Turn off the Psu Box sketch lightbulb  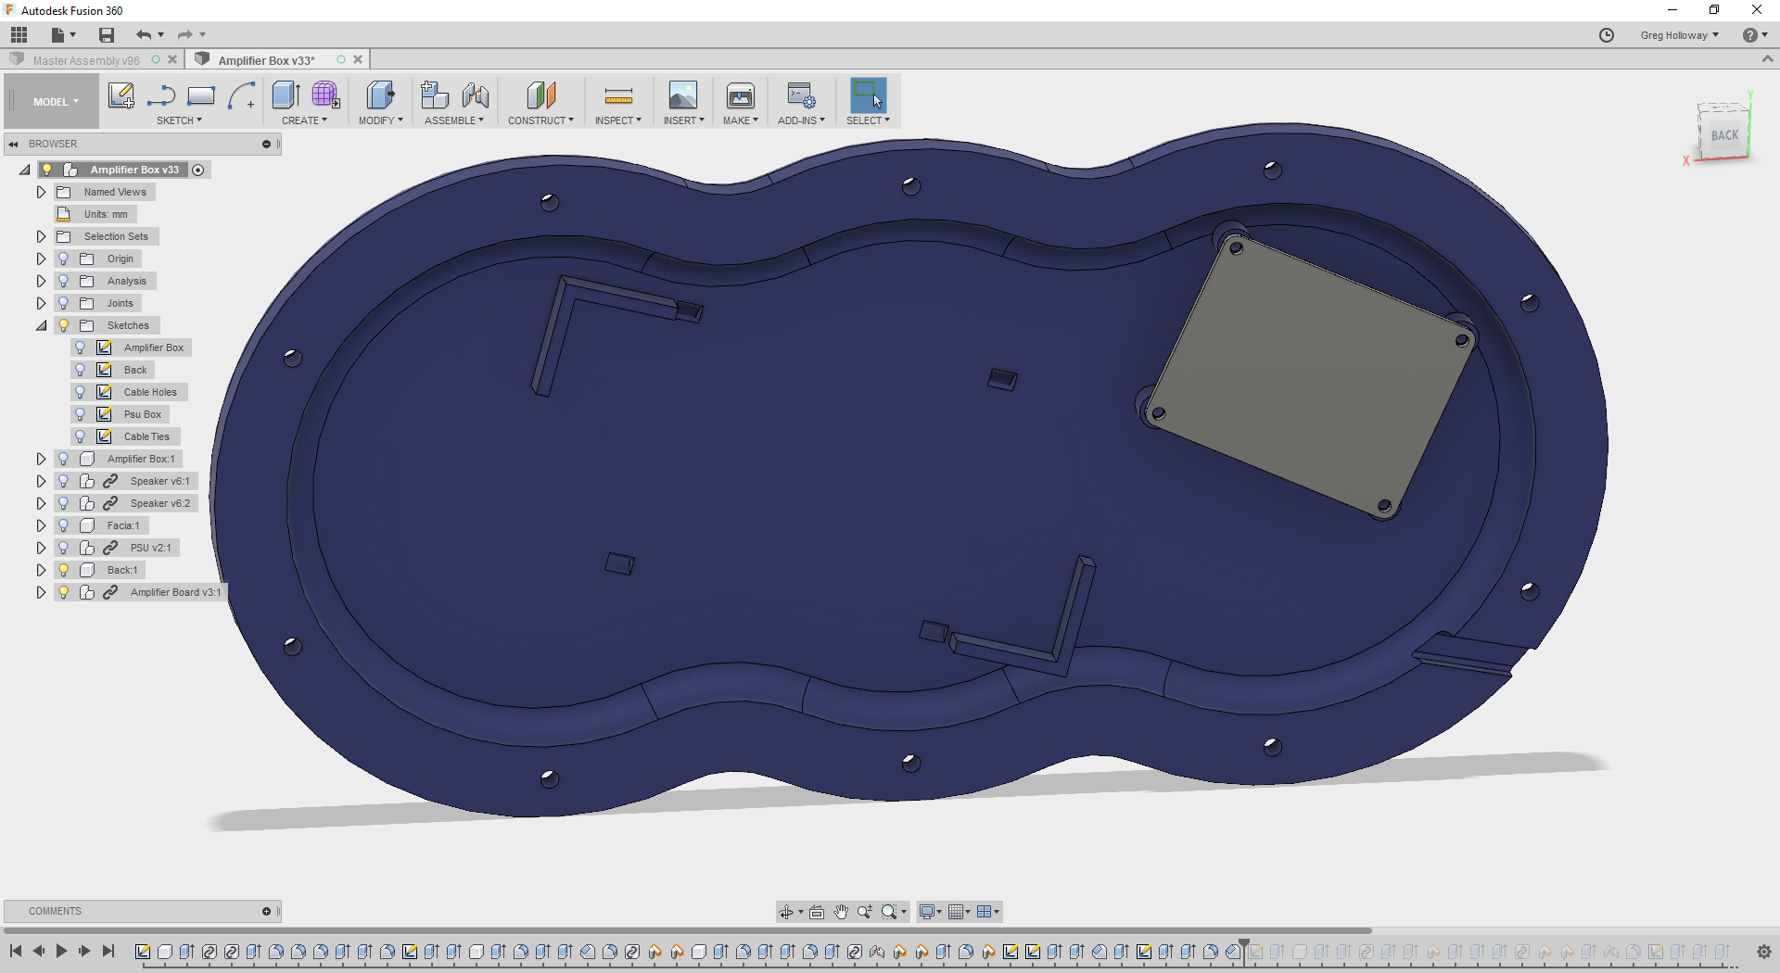81,414
